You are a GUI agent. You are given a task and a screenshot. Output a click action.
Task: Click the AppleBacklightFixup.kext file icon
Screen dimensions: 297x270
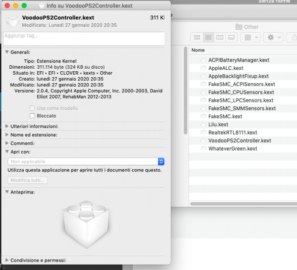coord(203,76)
